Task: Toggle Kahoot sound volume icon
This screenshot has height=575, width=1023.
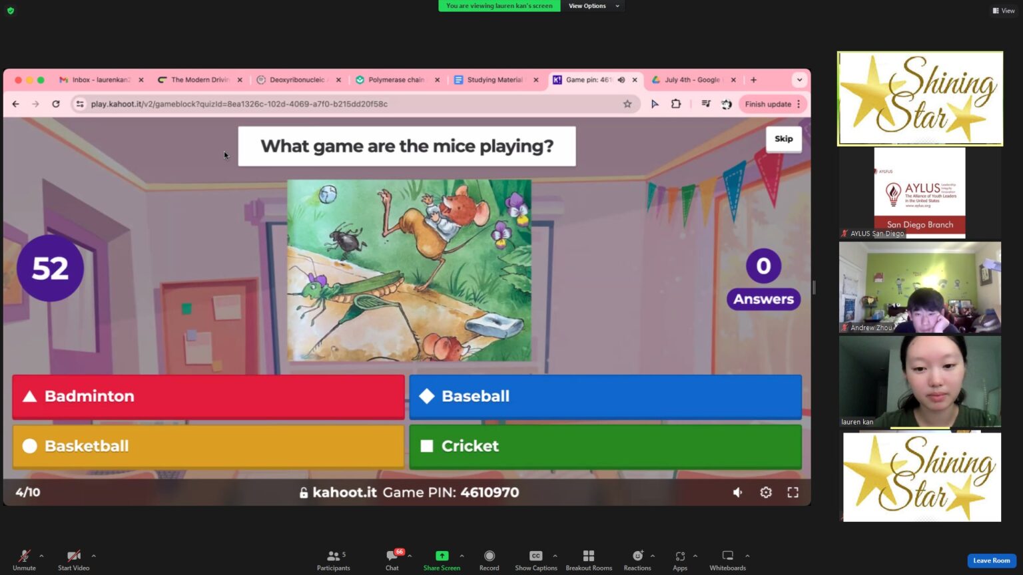Action: coord(737,492)
